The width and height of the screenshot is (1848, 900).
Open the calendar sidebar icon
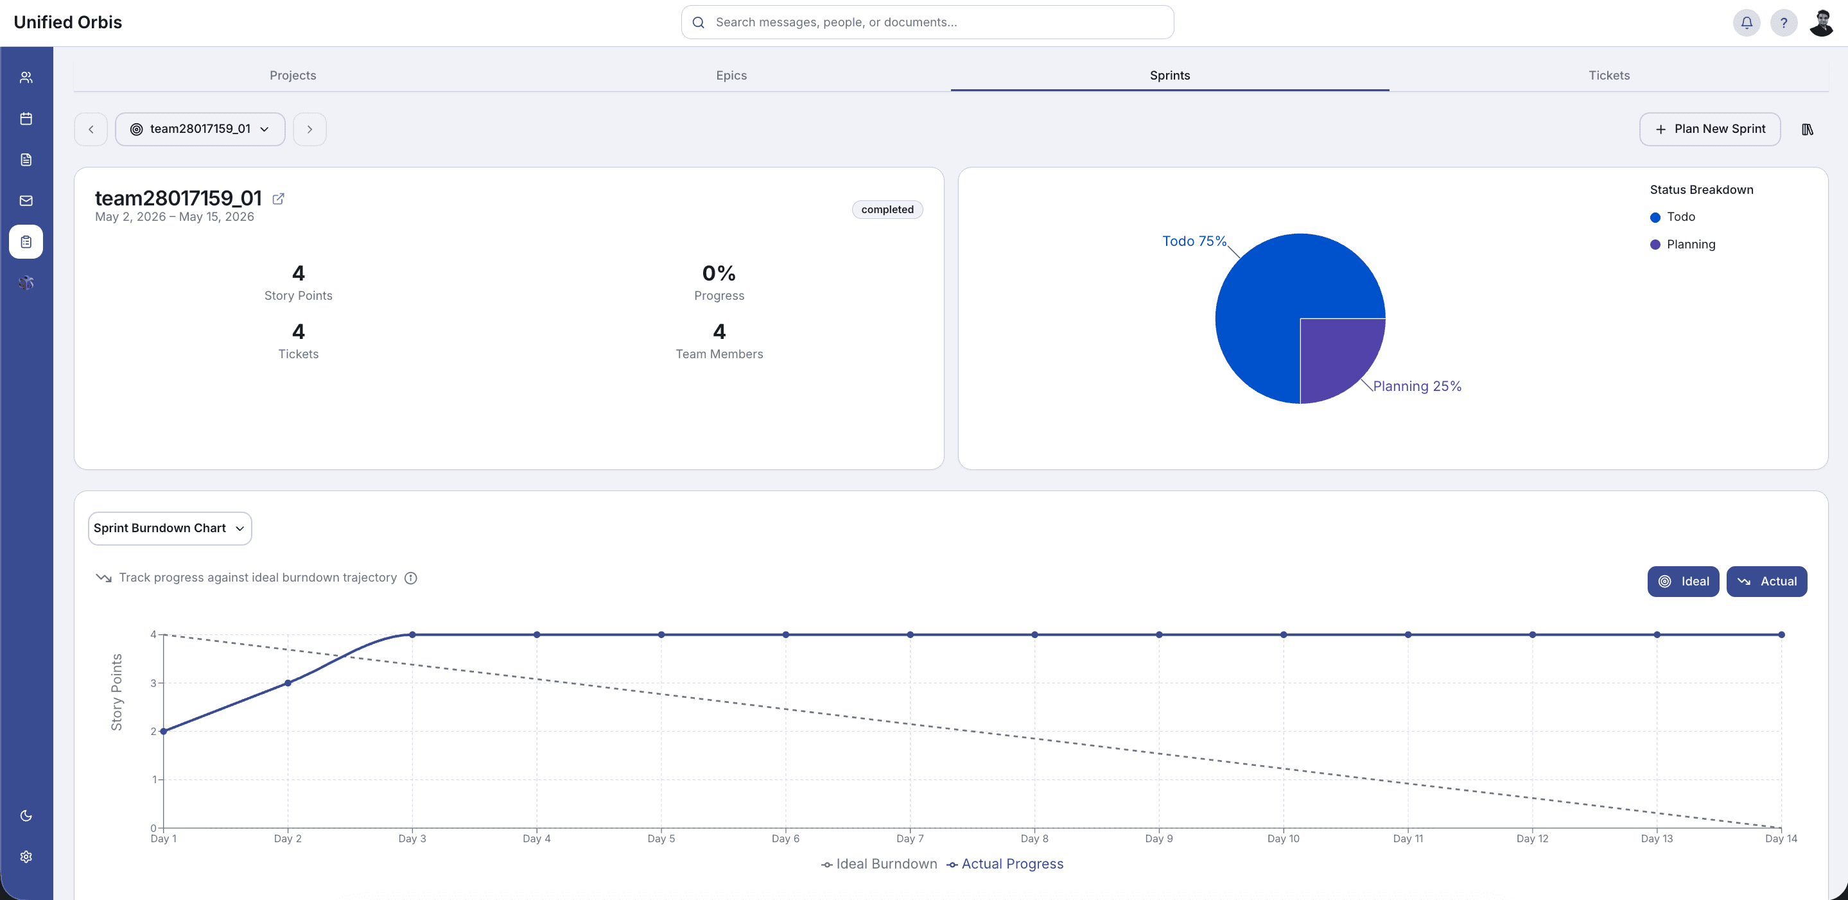(x=26, y=118)
